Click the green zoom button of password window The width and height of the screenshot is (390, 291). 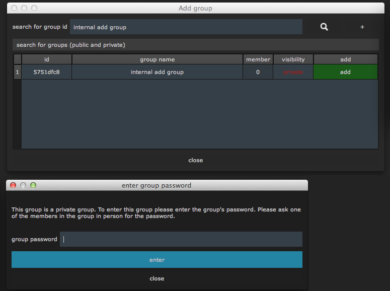tap(33, 185)
